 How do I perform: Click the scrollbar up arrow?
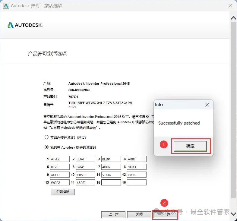click(234, 18)
